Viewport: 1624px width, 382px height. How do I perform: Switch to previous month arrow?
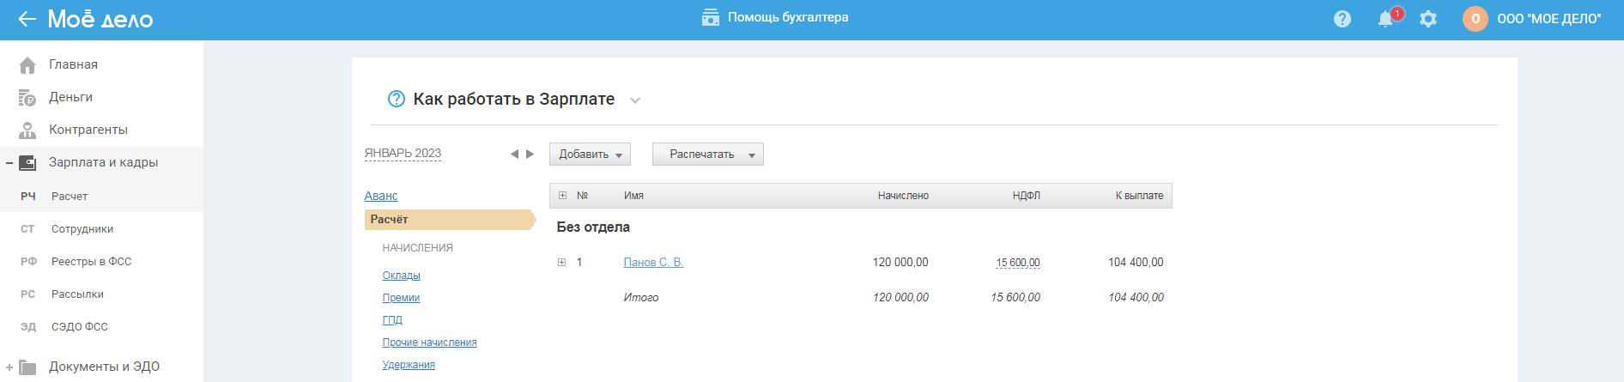514,155
